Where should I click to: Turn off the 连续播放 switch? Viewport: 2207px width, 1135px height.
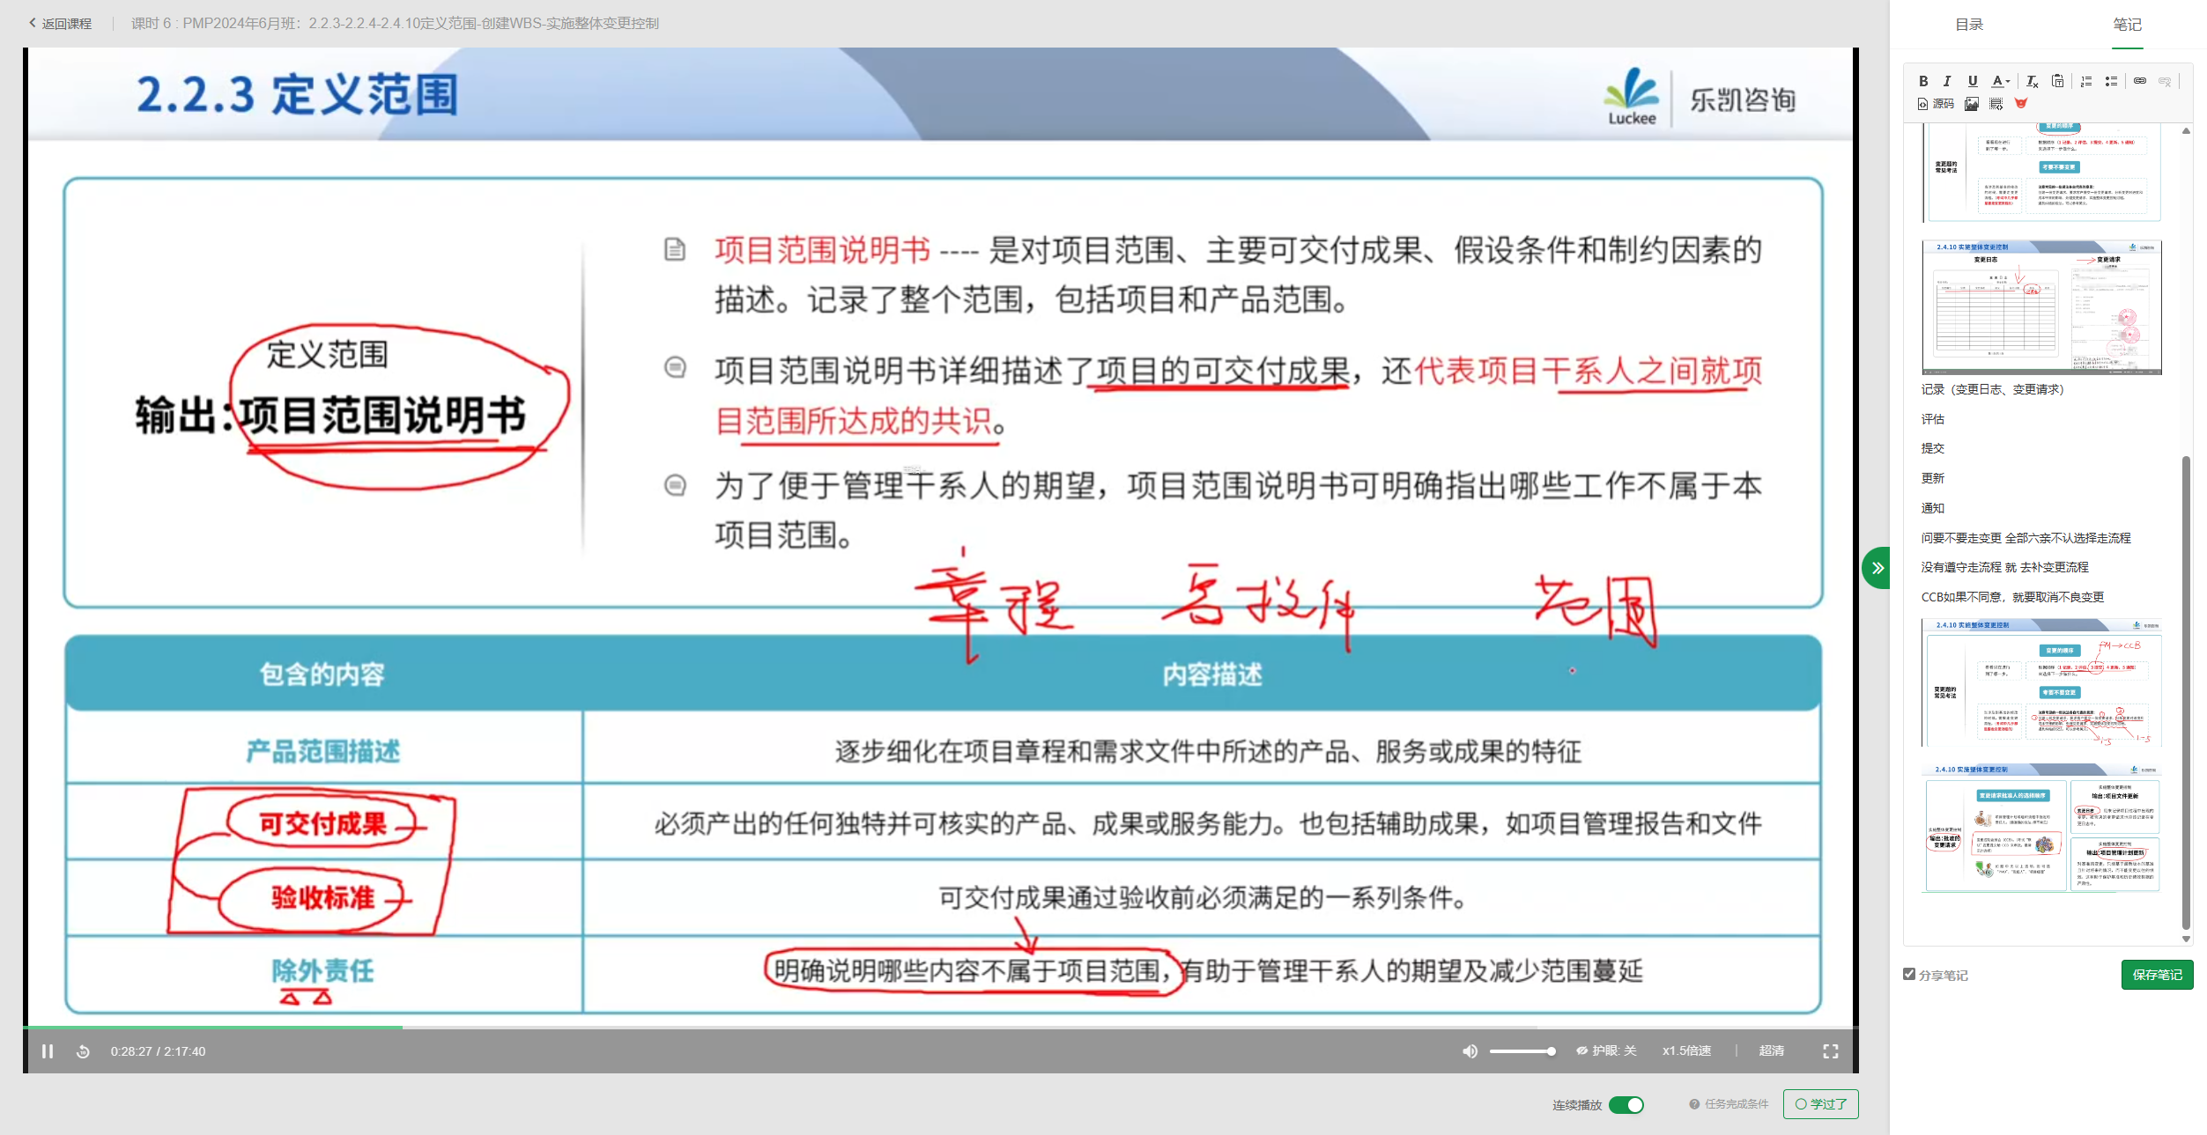click(x=1626, y=1104)
